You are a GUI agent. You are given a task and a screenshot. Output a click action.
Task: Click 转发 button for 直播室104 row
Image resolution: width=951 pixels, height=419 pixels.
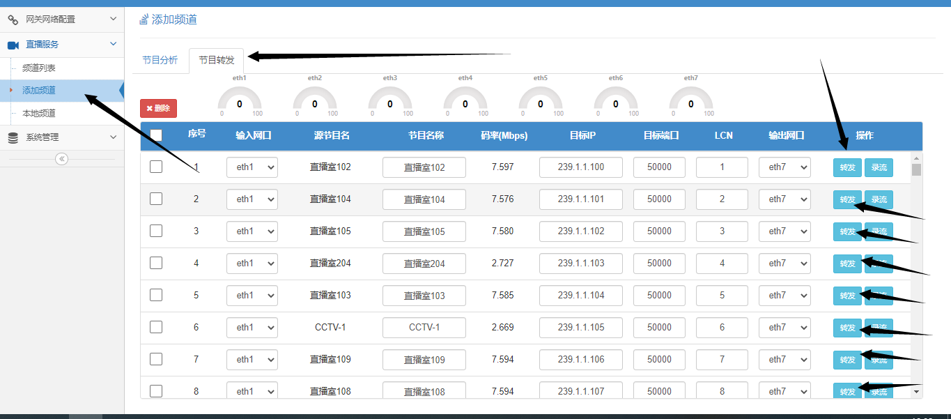click(846, 199)
